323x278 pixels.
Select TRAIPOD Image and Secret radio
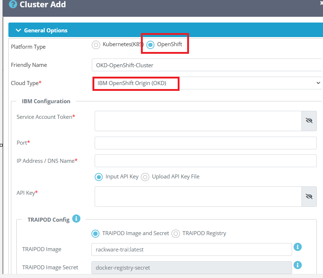click(x=95, y=234)
